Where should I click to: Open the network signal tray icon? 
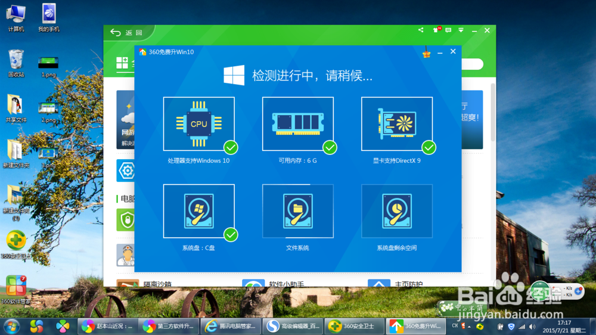(522, 327)
